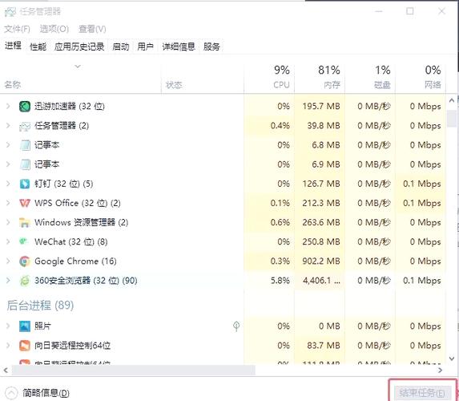Click the 简略信息 collapse arrow icon
Viewport: 459px width, 401px height.
click(x=11, y=393)
